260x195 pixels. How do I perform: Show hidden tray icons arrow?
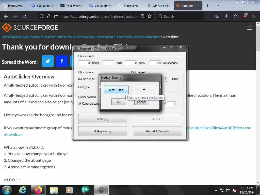pyautogui.click(x=216, y=190)
